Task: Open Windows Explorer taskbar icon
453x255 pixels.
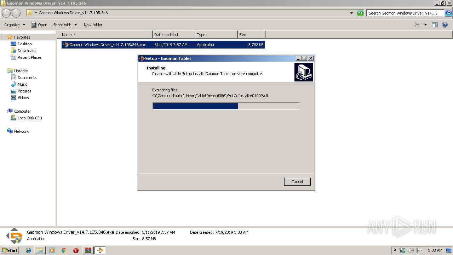Action: [x=40, y=250]
